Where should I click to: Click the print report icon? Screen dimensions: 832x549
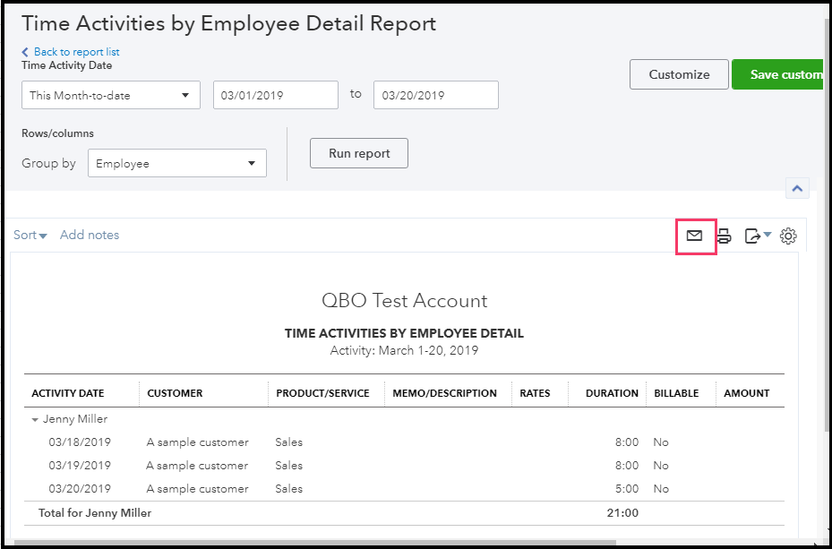tap(725, 236)
